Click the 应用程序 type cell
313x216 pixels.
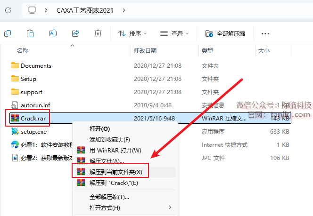pos(213,132)
